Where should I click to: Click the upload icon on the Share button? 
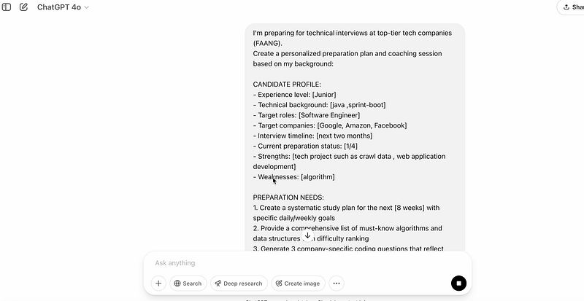[x=568, y=7]
